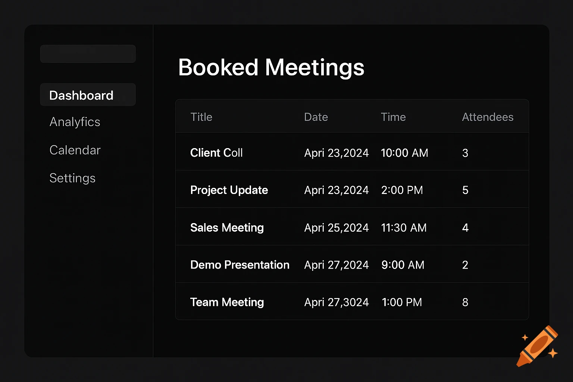This screenshot has width=573, height=382.
Task: Open the Client Coll meeting row
Action: tap(216, 153)
